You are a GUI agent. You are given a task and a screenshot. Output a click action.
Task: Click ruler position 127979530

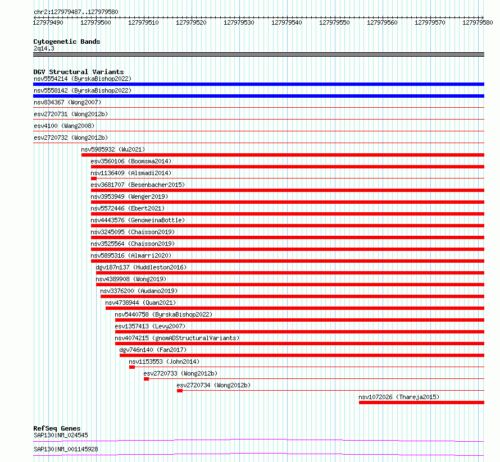point(239,22)
